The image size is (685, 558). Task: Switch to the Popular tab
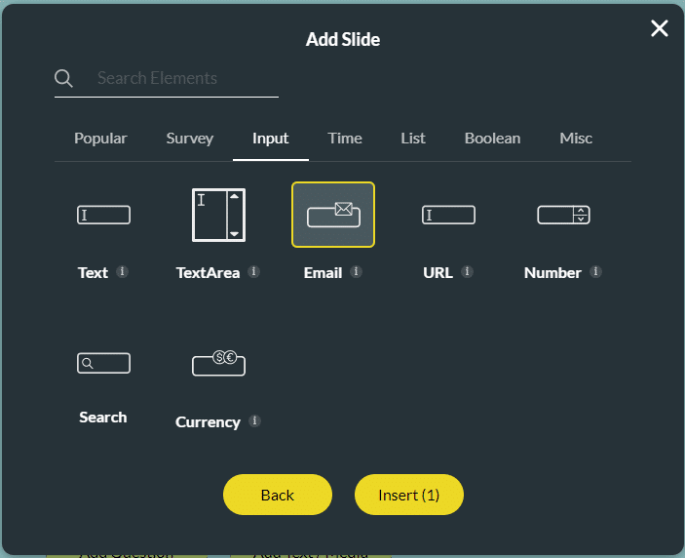point(100,139)
